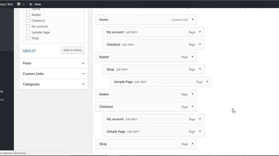Click the "Home" title in menu structure

point(104,19)
